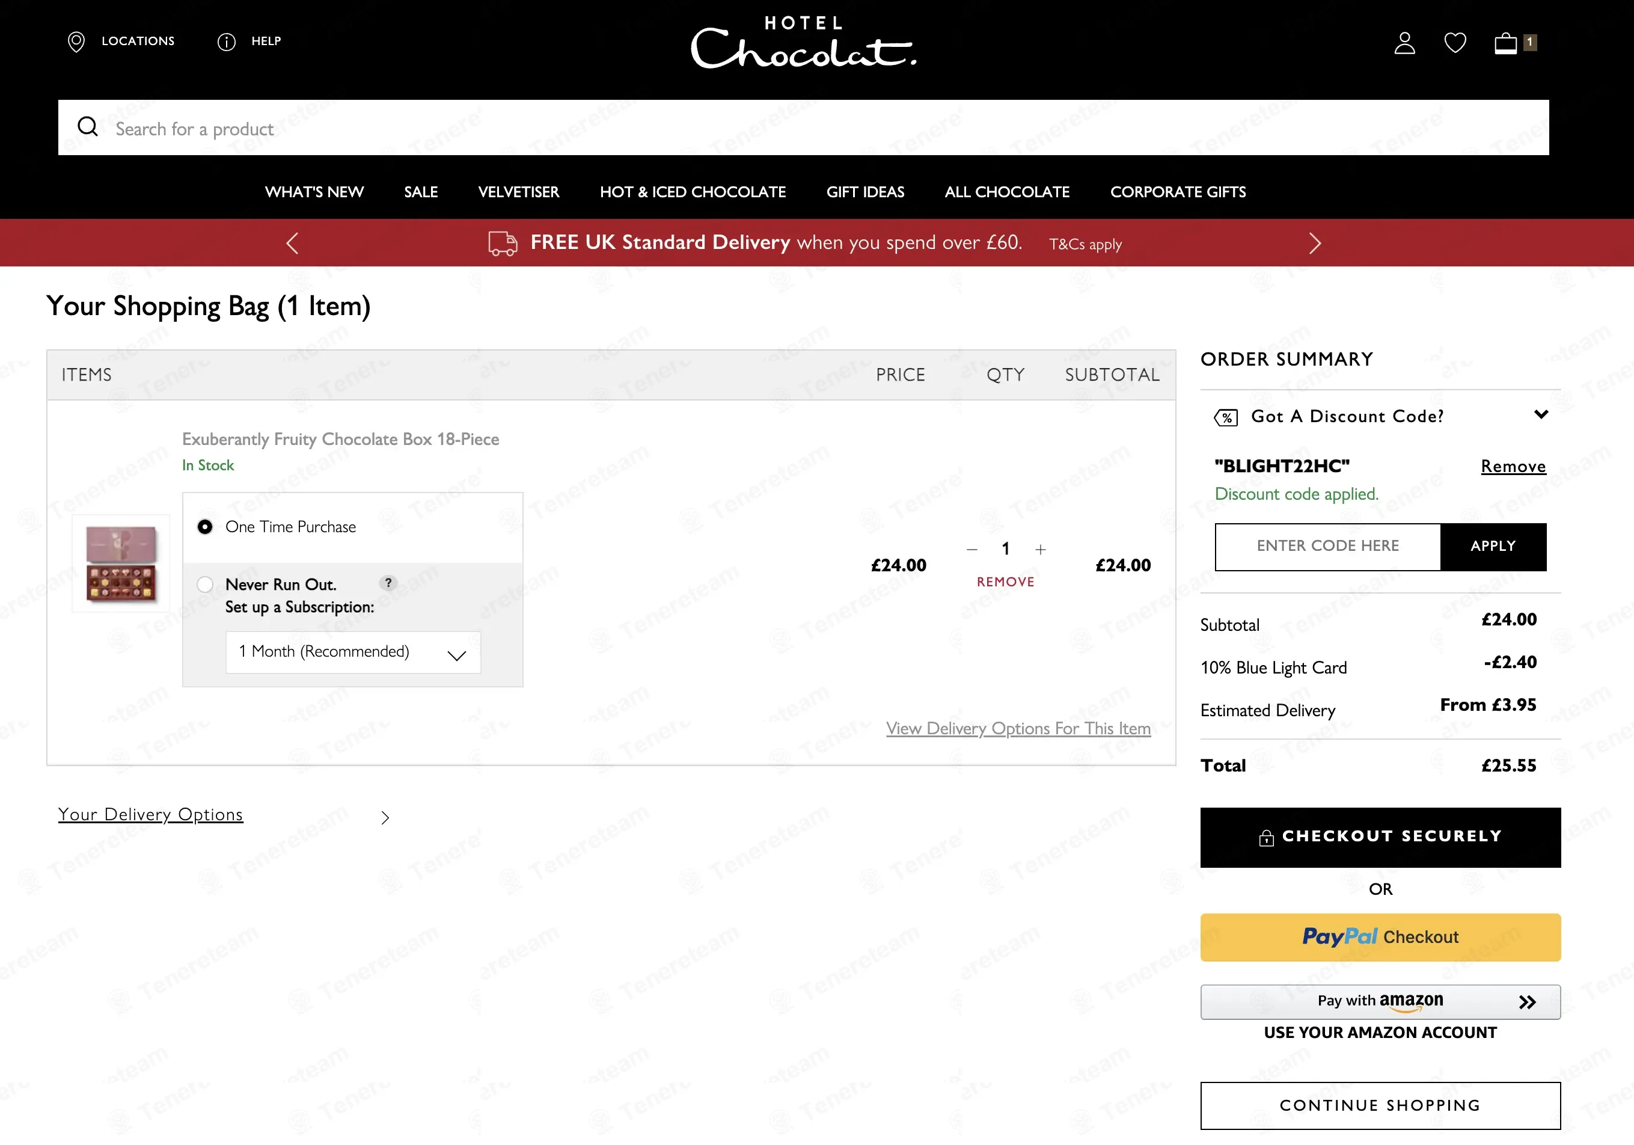The height and width of the screenshot is (1145, 1634).
Task: Click the Help text link
Action: (266, 41)
